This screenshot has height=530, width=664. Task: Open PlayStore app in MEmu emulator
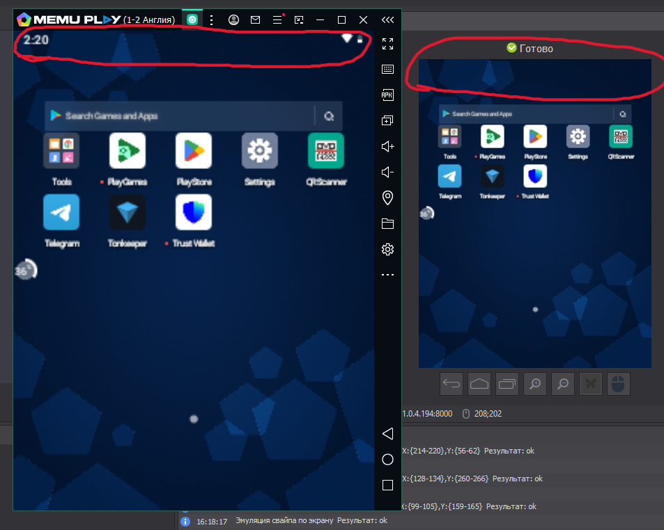(x=194, y=151)
